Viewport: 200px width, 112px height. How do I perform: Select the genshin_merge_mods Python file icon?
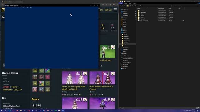(x=138, y=21)
